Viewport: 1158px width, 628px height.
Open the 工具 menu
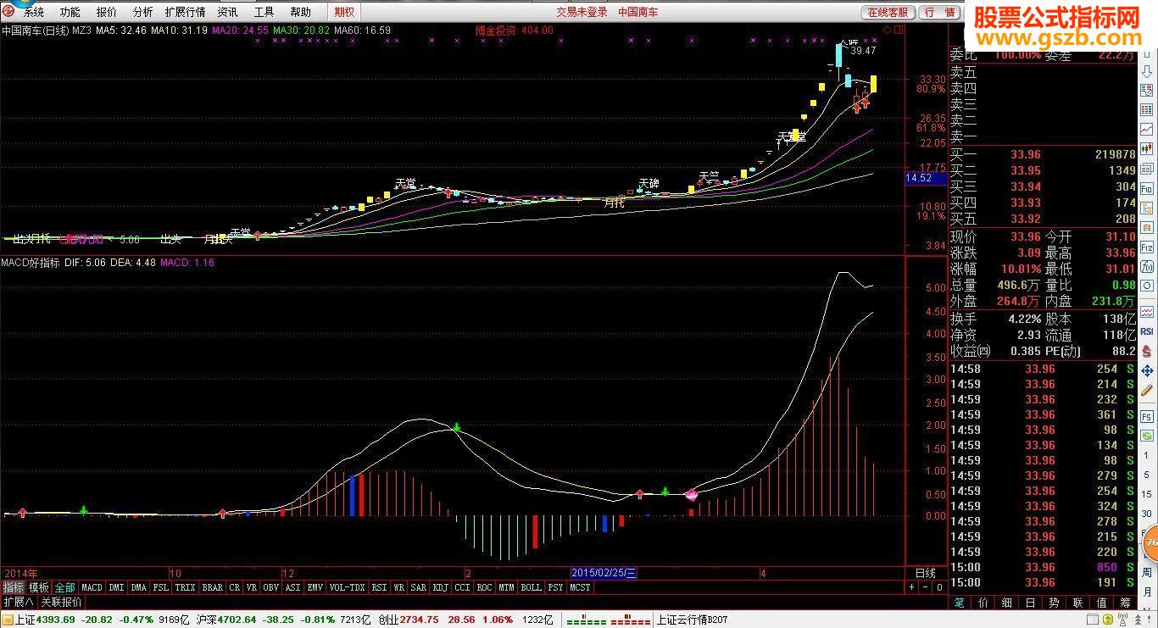pos(264,12)
